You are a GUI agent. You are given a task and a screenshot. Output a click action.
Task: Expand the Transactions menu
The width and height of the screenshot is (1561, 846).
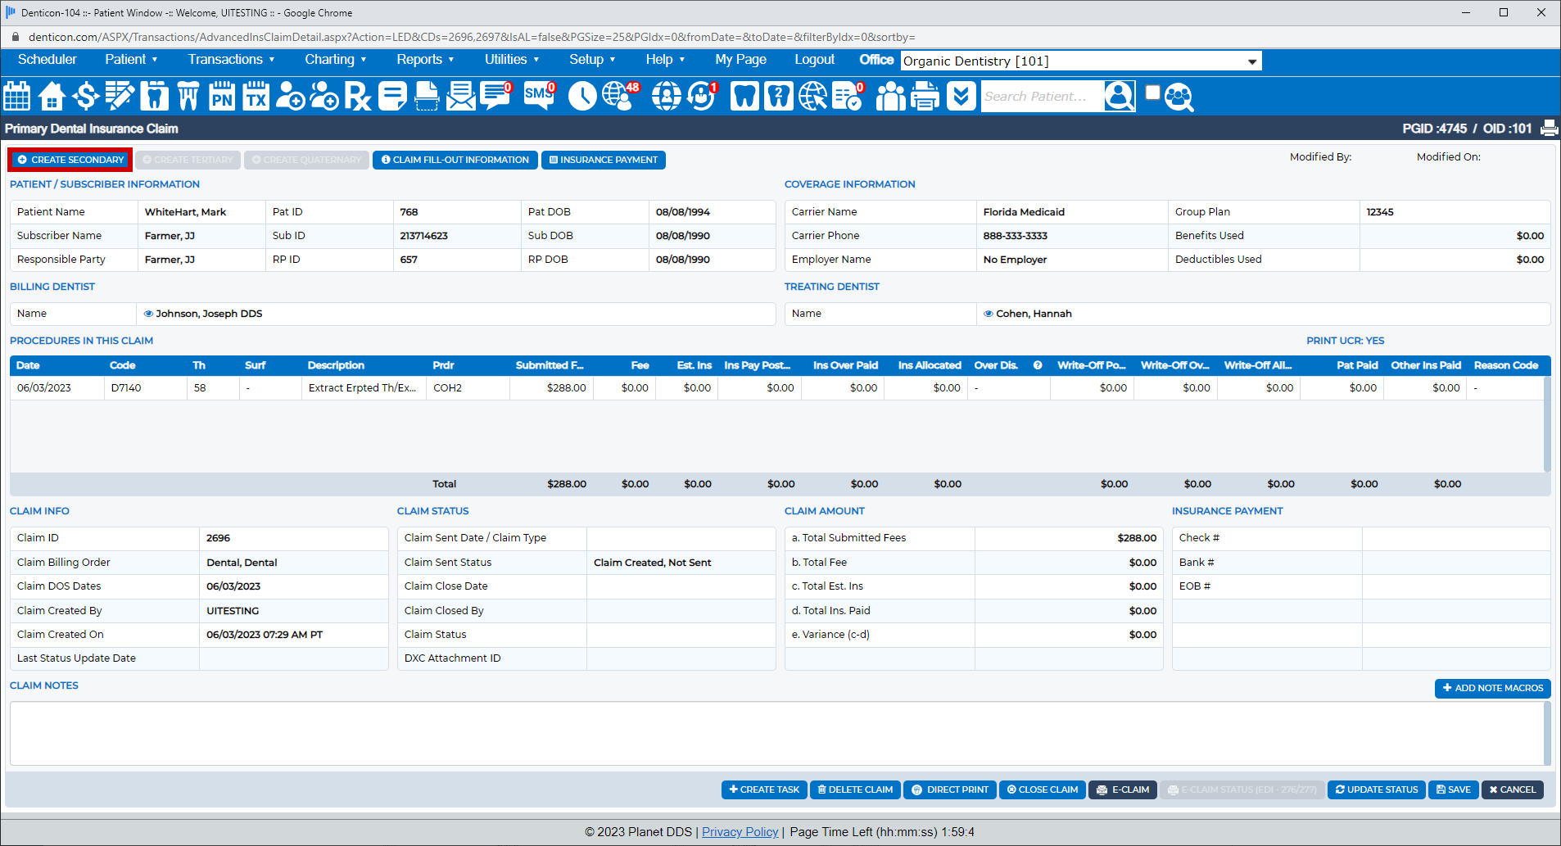231,60
